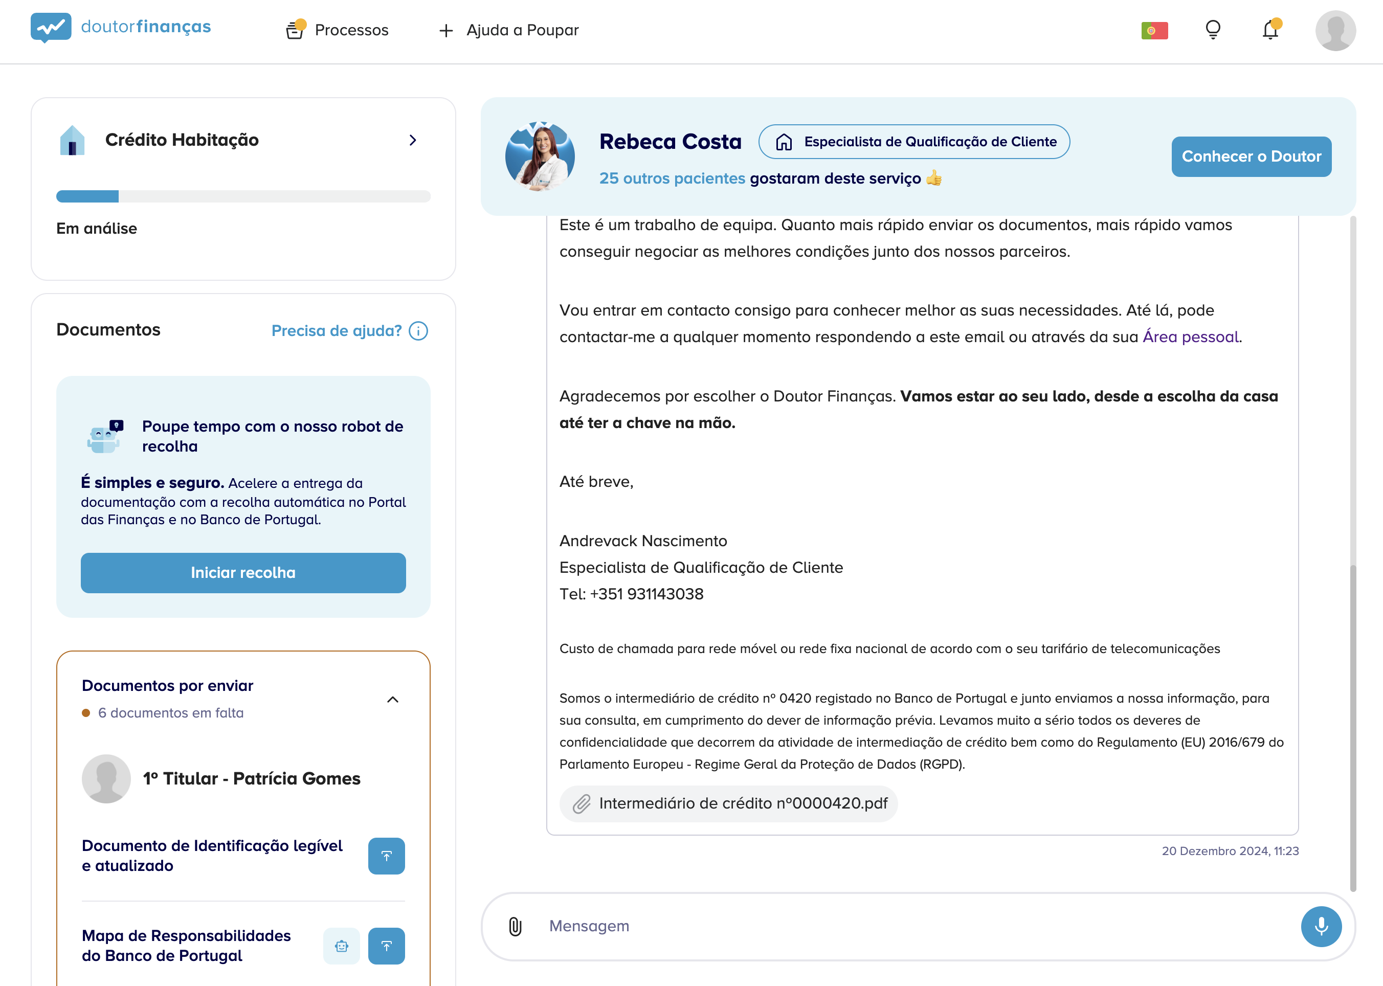Switch language via Portuguese flag
The width and height of the screenshot is (1383, 986).
click(1154, 30)
